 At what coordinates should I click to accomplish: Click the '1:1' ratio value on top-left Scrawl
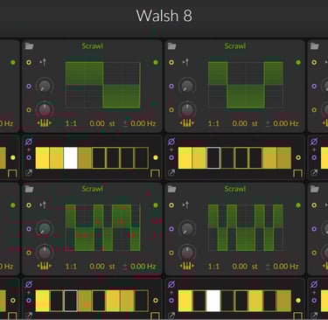coord(71,123)
